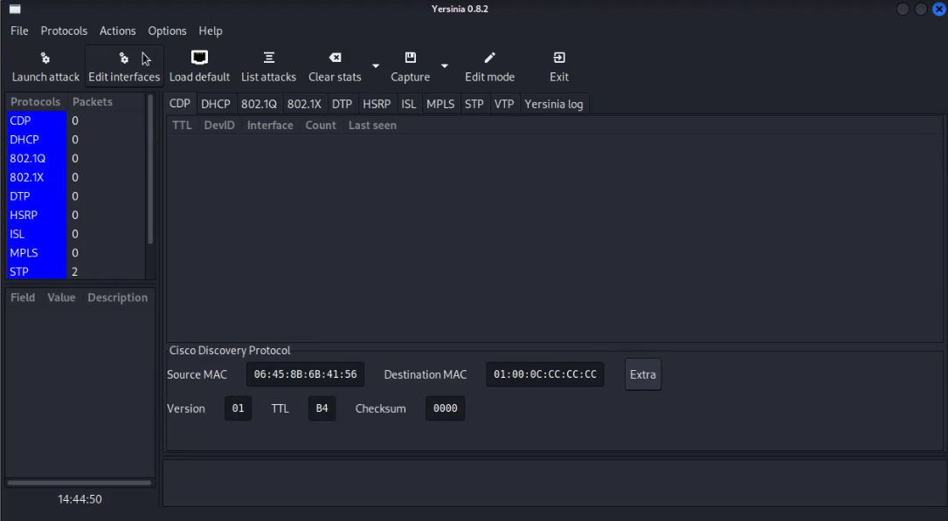Switch to the DTP tab
This screenshot has width=948, height=521.
click(343, 104)
